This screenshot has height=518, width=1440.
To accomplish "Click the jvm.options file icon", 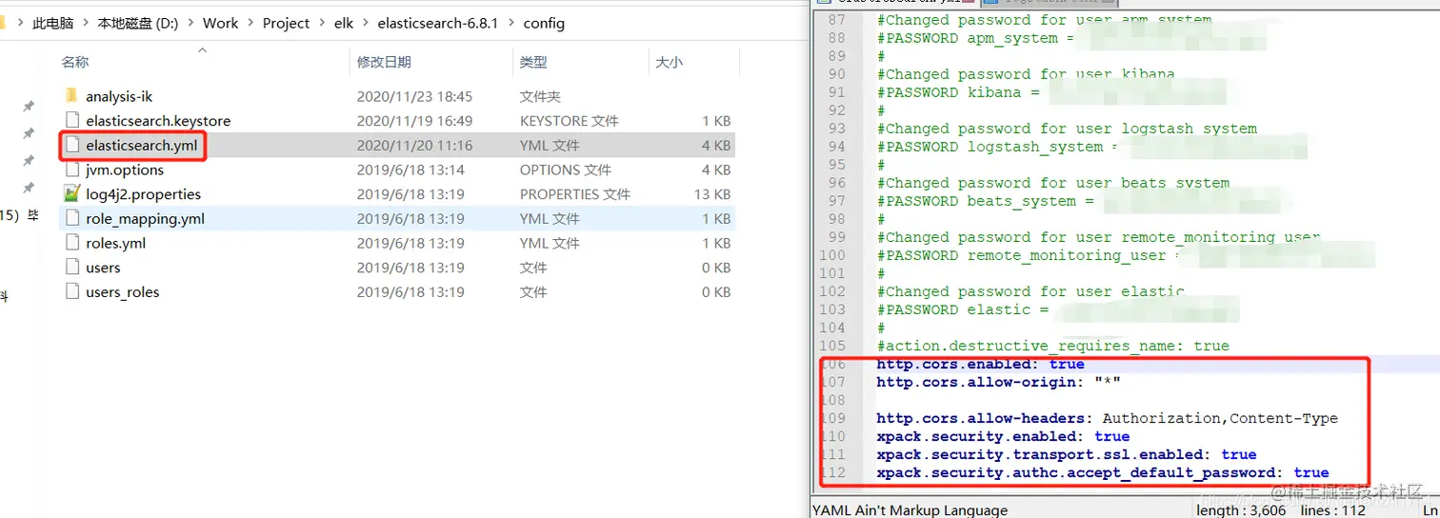I will click(x=71, y=169).
